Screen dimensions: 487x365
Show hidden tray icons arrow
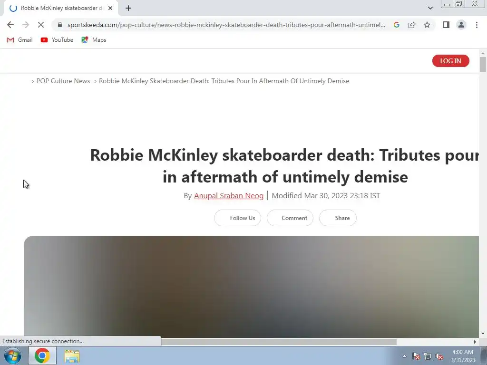(404, 356)
